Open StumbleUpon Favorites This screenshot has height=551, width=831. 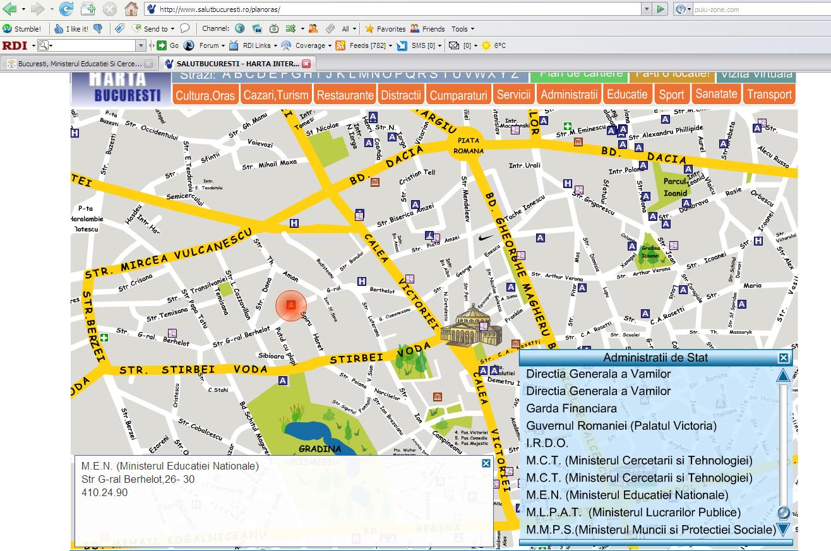coord(385,28)
